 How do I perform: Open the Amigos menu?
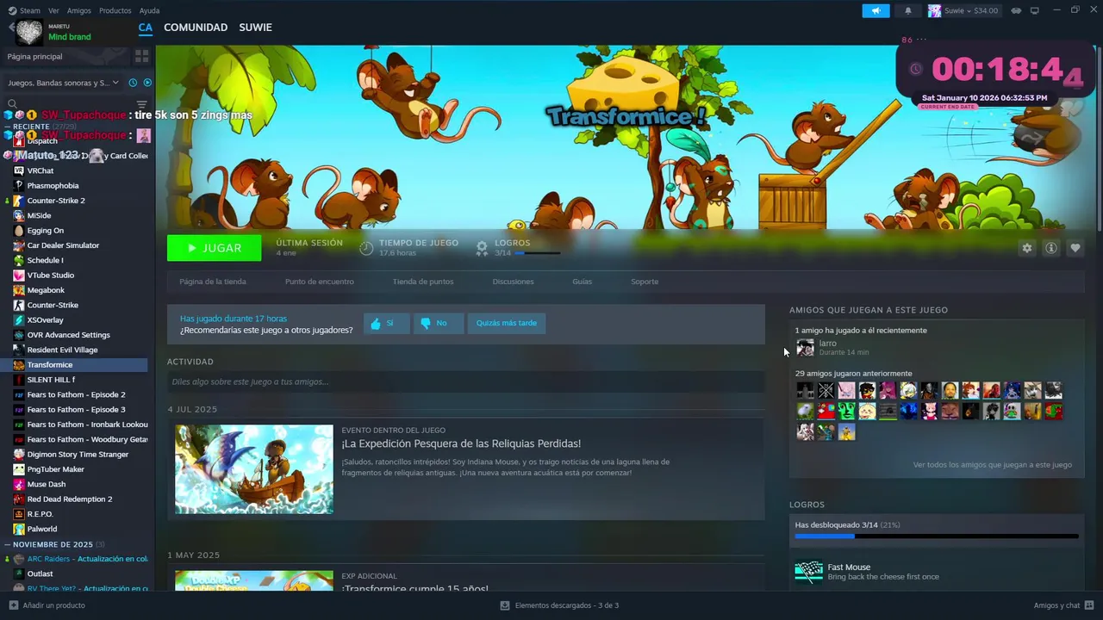pyautogui.click(x=79, y=10)
